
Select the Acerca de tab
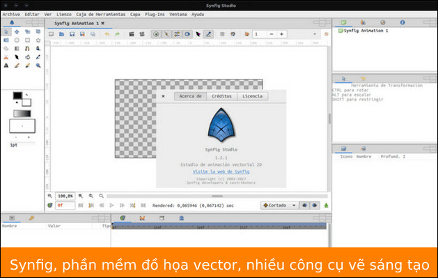point(191,96)
